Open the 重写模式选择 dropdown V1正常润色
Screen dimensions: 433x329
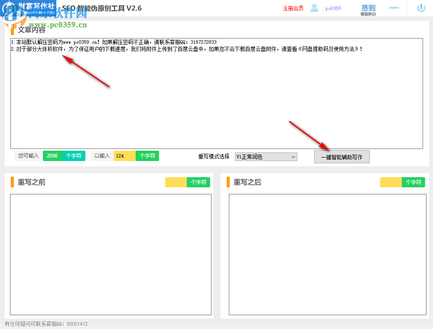(266, 157)
